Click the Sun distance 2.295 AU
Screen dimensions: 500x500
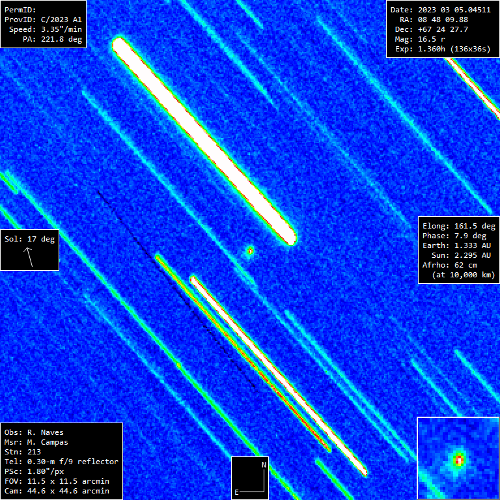(473, 255)
